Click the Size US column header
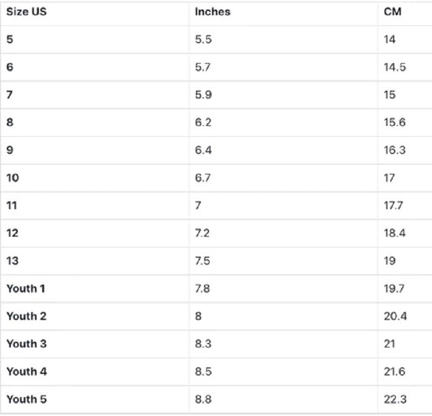Screen dimensions: 432x416 coord(26,11)
